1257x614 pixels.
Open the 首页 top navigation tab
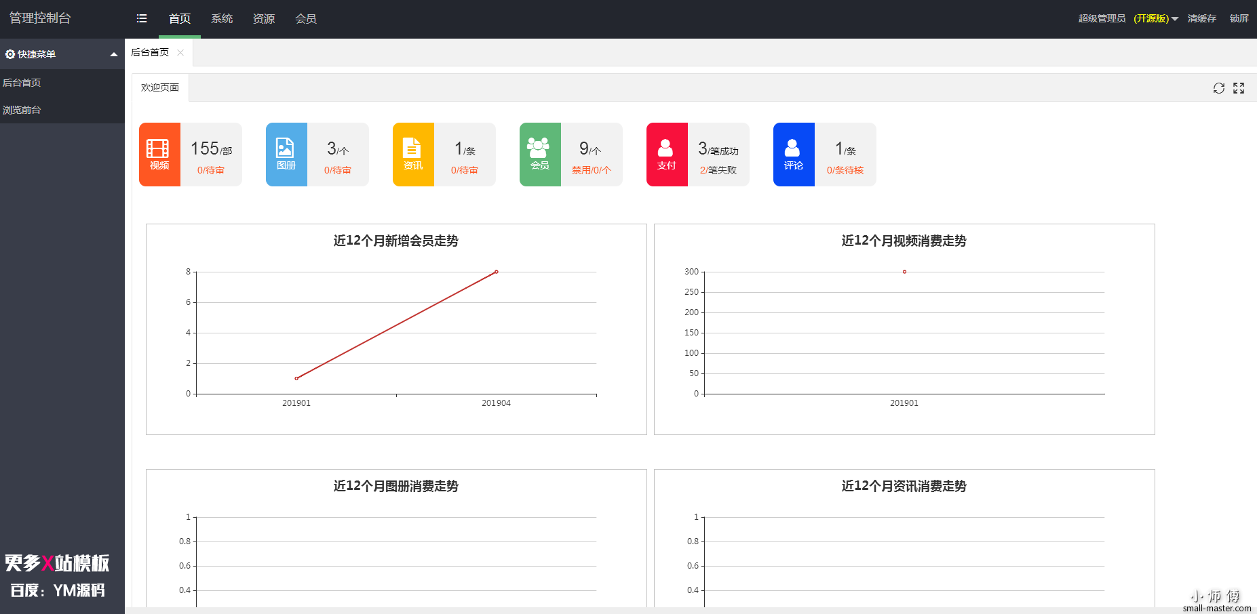(180, 18)
